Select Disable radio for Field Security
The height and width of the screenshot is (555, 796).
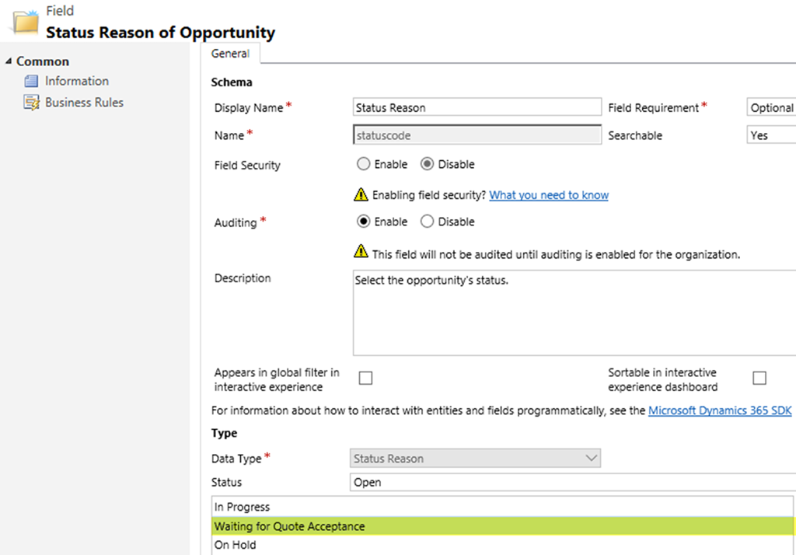click(x=427, y=164)
